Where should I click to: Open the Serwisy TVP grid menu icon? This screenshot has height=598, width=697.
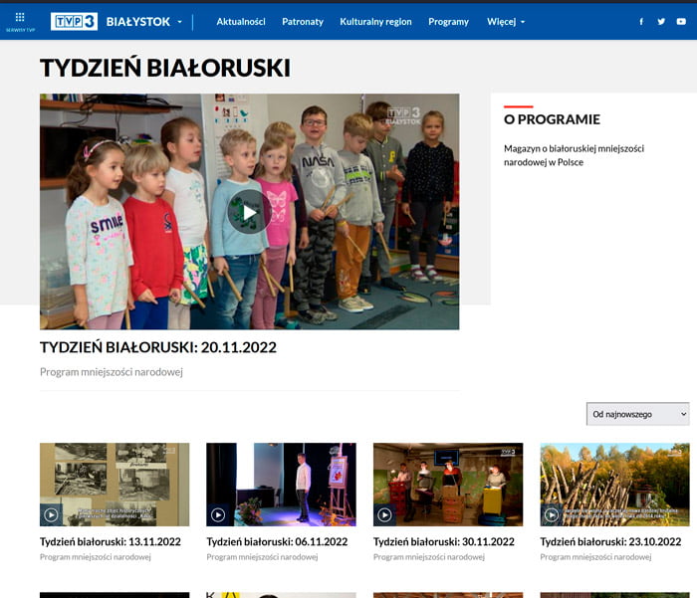point(20,18)
